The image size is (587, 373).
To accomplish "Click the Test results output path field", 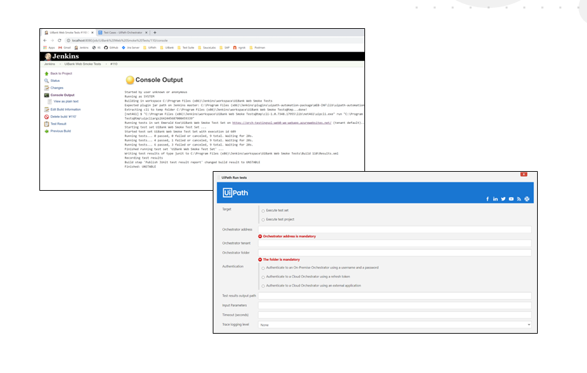I will (x=395, y=296).
